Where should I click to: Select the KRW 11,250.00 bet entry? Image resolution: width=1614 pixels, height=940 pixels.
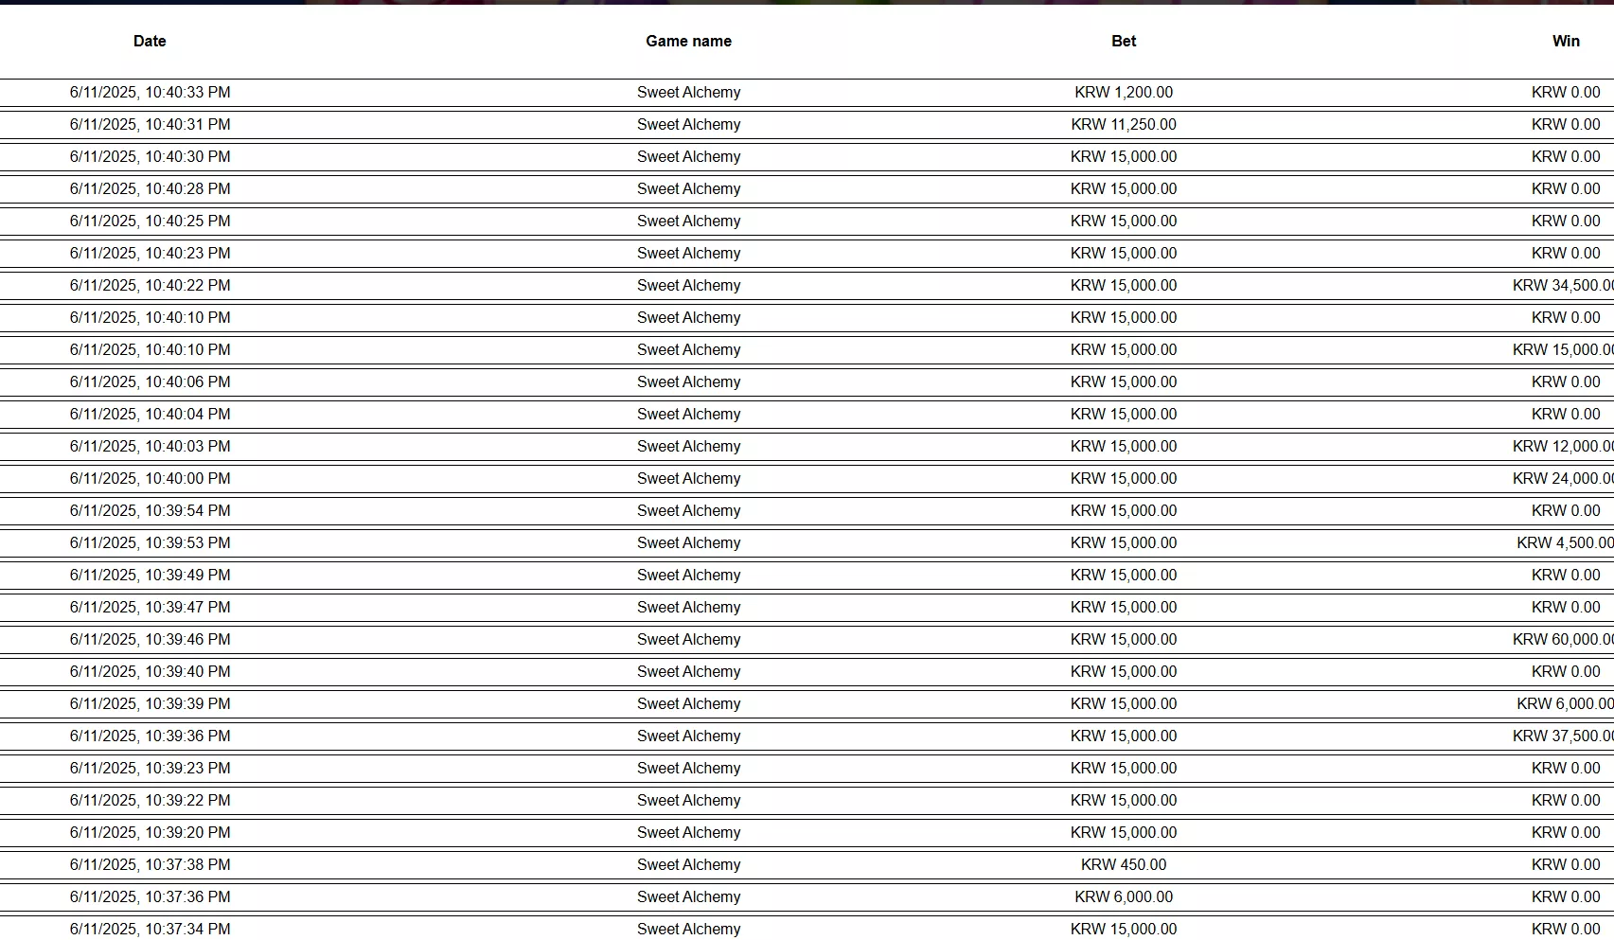(x=1124, y=125)
